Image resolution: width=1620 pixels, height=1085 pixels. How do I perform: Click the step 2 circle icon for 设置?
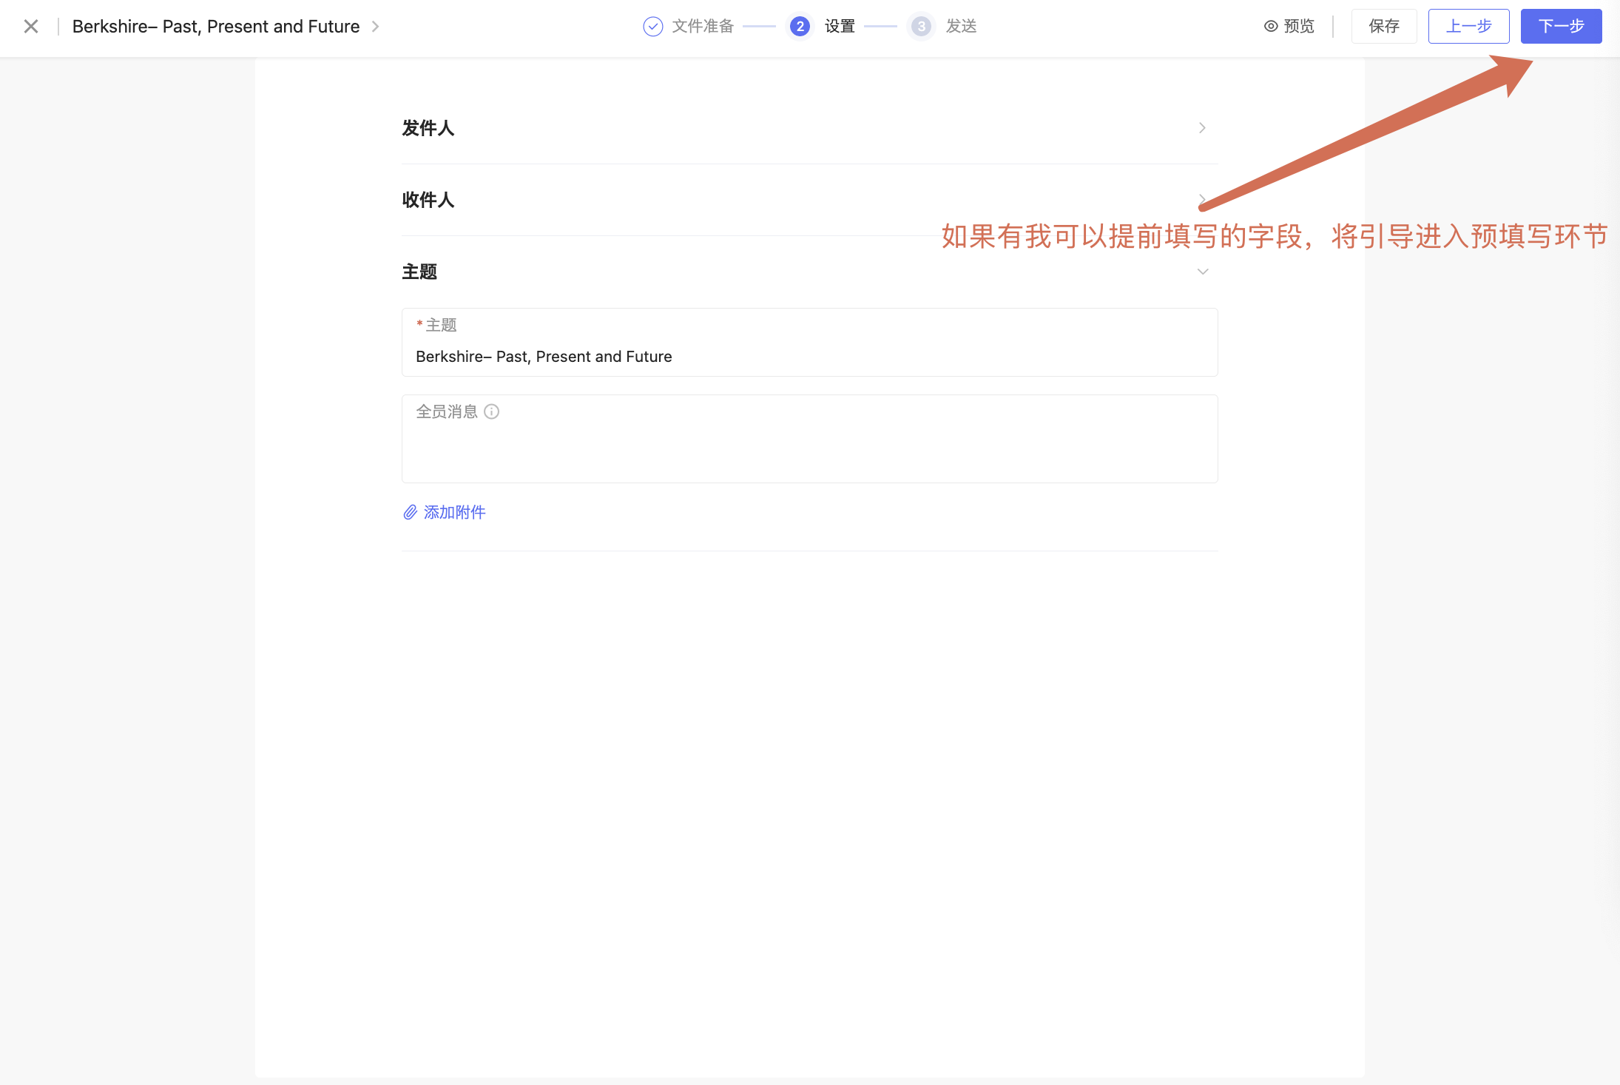tap(800, 27)
